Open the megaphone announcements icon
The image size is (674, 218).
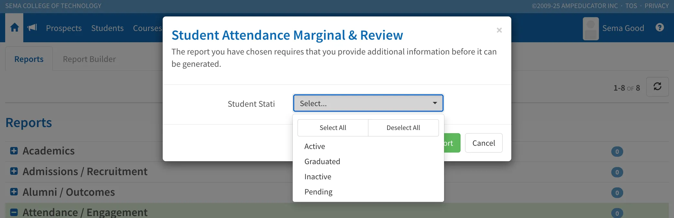coord(32,28)
